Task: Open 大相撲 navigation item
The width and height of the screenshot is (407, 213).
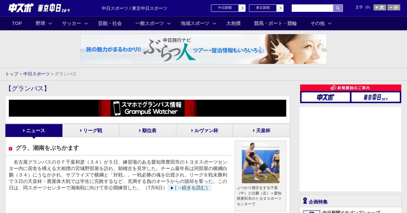Action: pyautogui.click(x=233, y=23)
